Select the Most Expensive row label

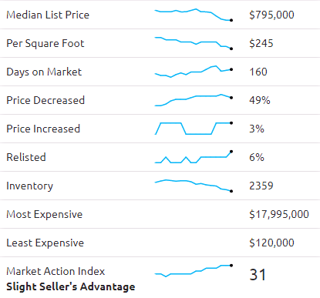click(44, 214)
